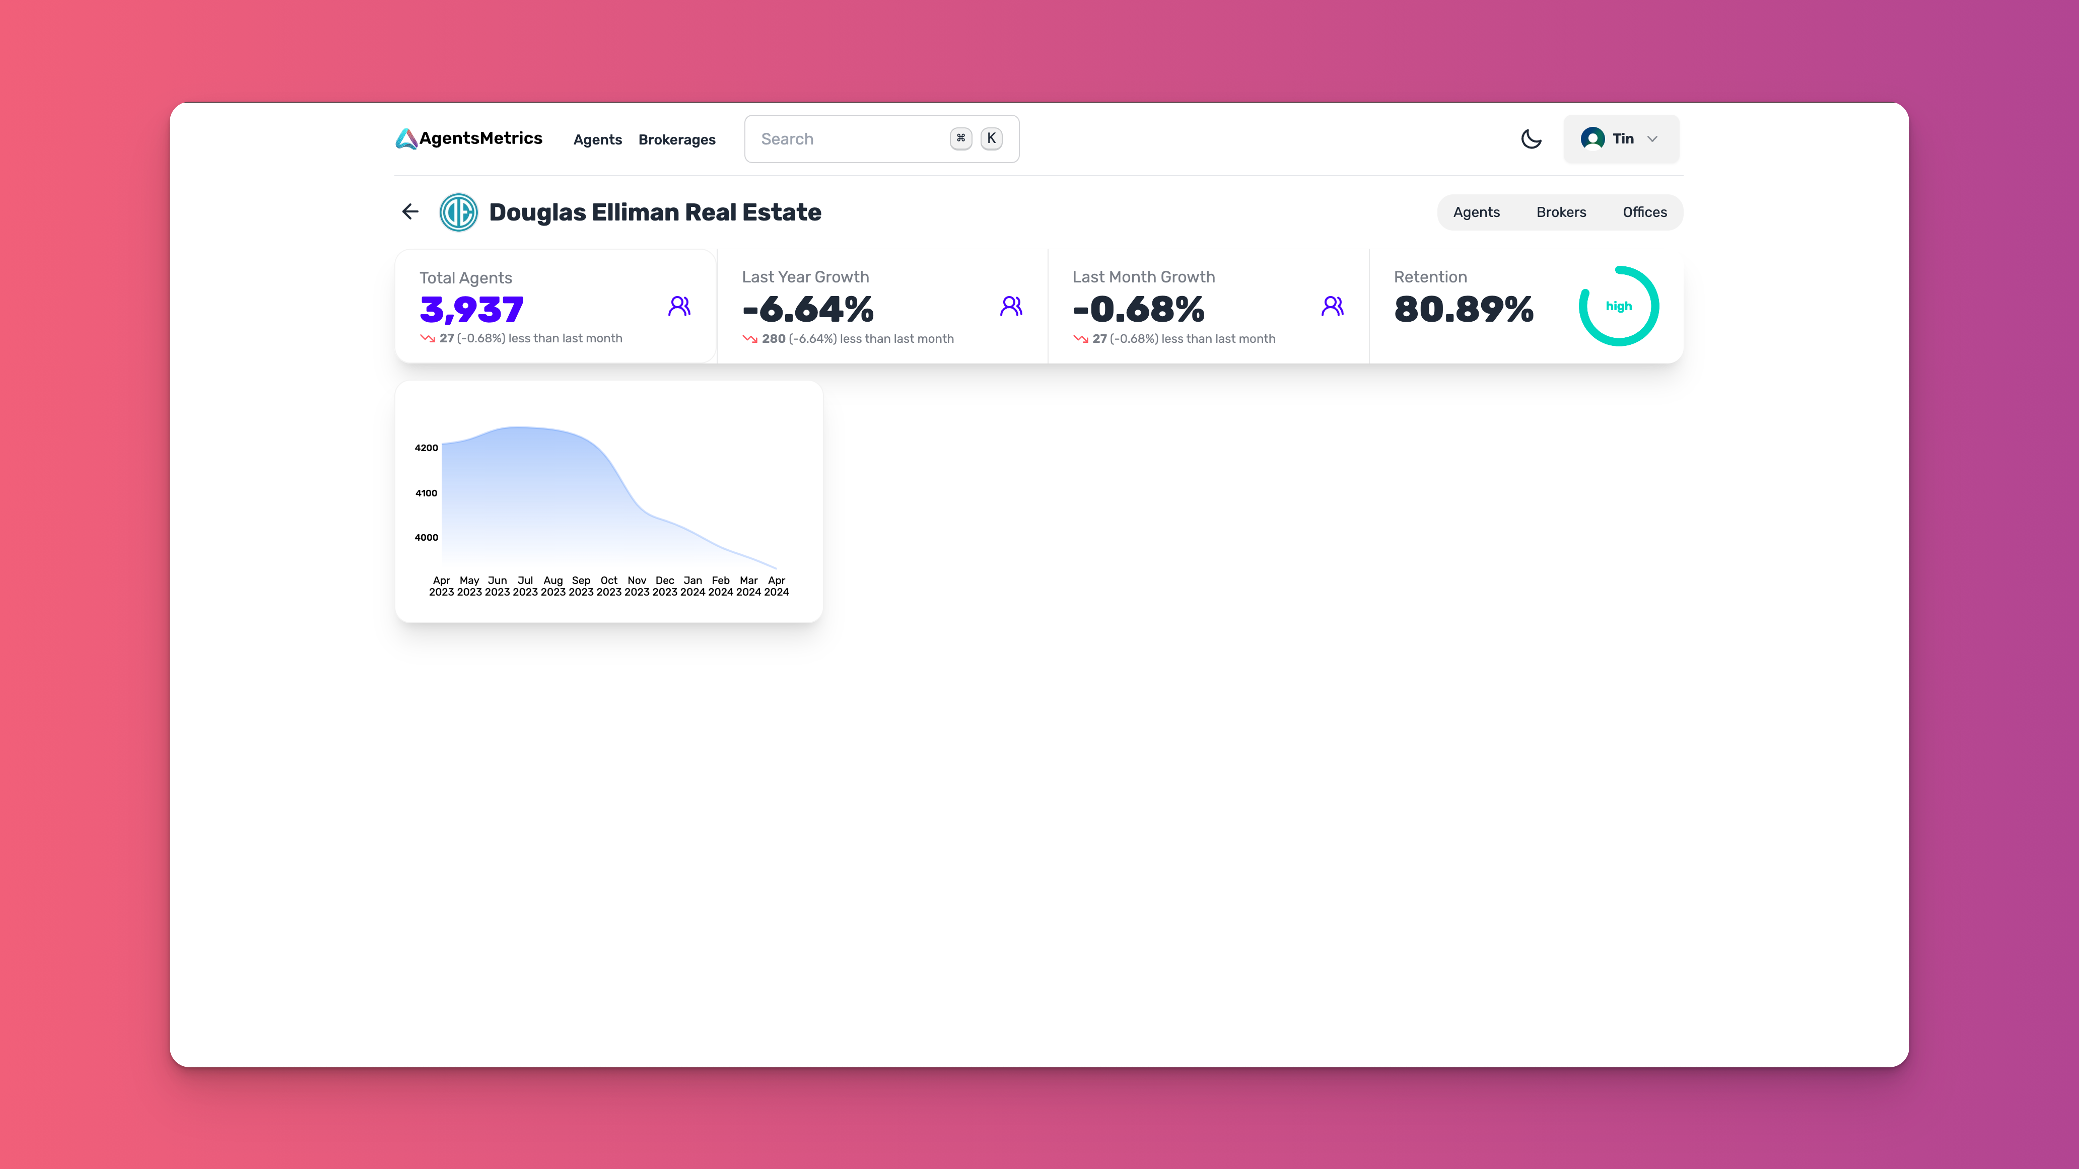This screenshot has width=2079, height=1169.
Task: Click the Tin user avatar
Action: pos(1592,139)
